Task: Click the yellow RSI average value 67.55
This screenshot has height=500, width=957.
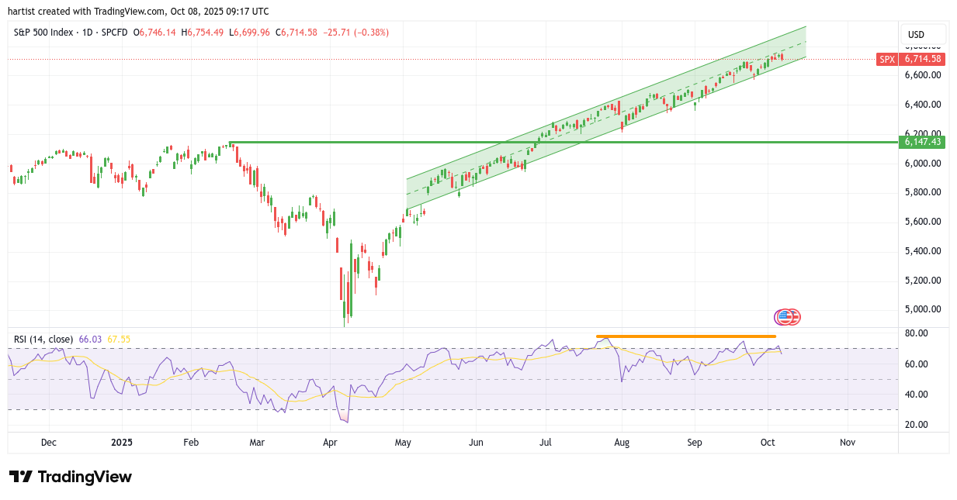Action: [x=119, y=339]
